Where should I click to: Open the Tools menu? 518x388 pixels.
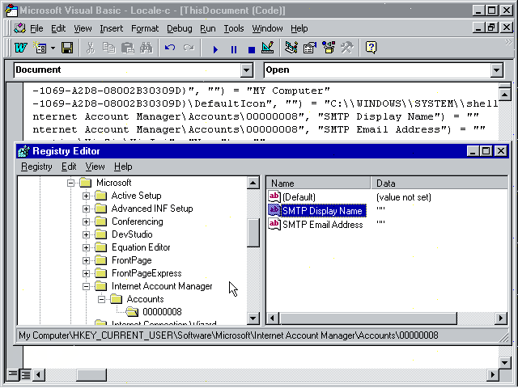(x=234, y=29)
